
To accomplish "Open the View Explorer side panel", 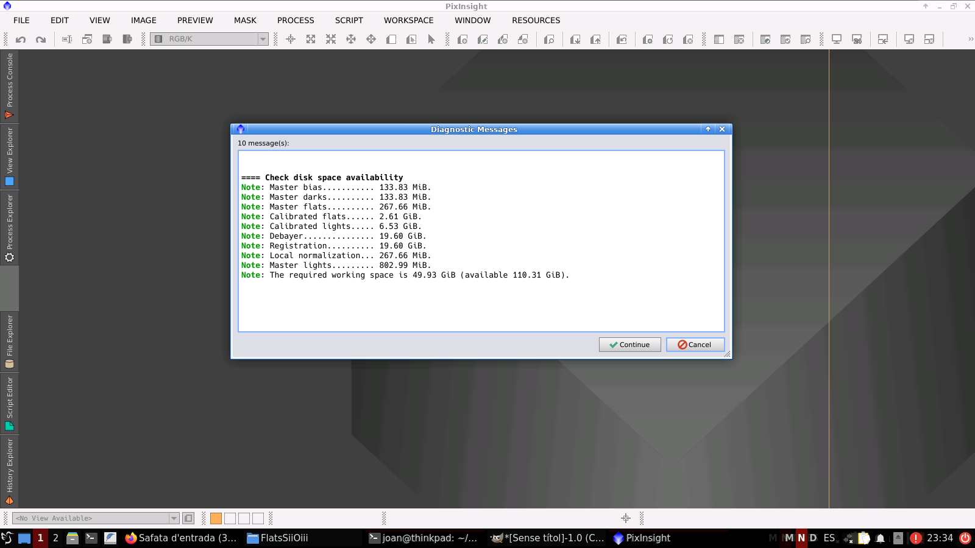I will 9,156.
